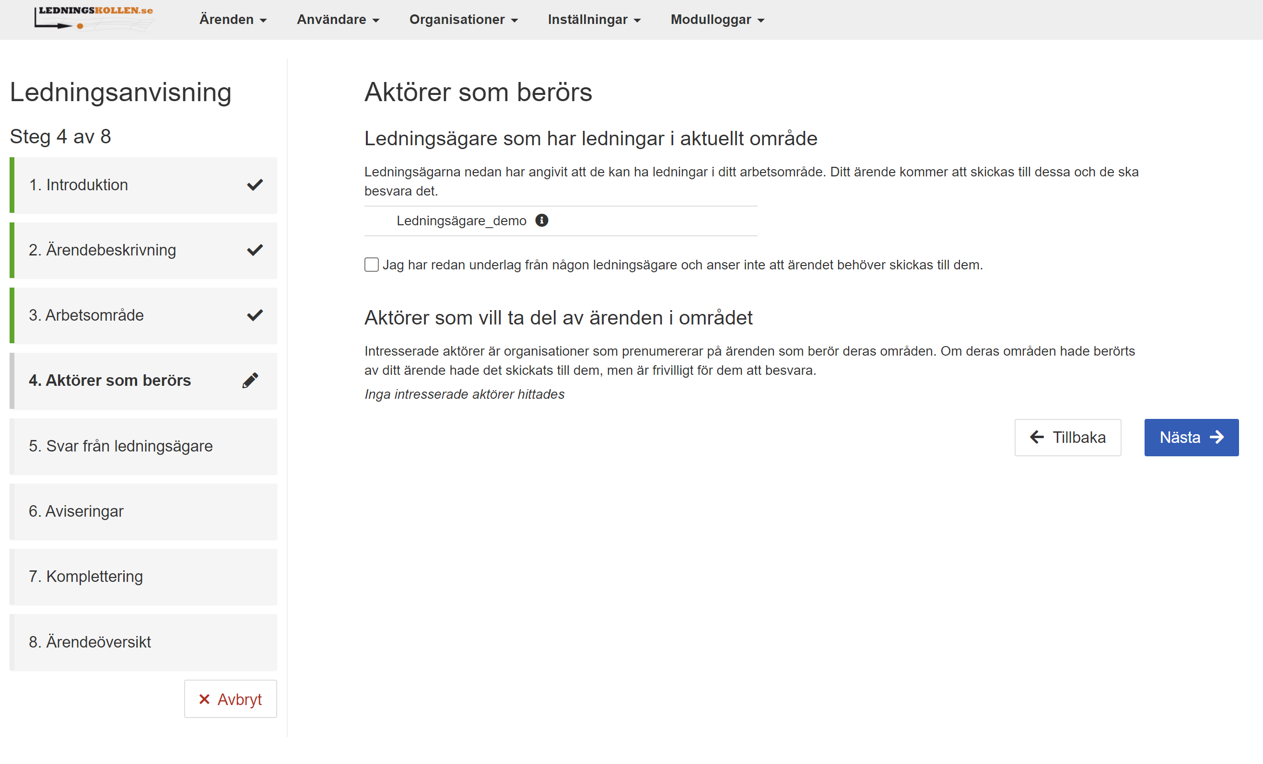1263x764 pixels.
Task: Expand the Användare dropdown
Action: click(338, 20)
